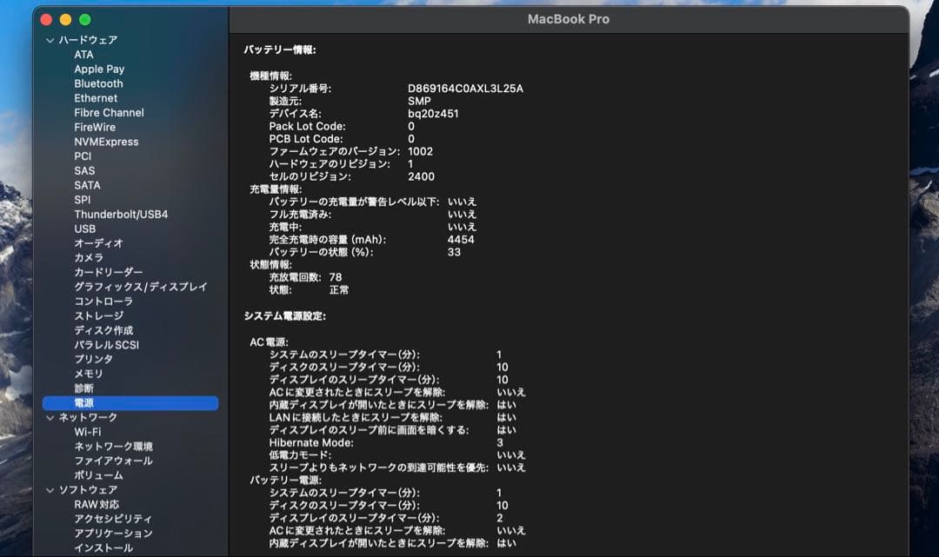The width and height of the screenshot is (939, 557).
Task: Select ボリューム in the sidebar
Action: click(99, 475)
